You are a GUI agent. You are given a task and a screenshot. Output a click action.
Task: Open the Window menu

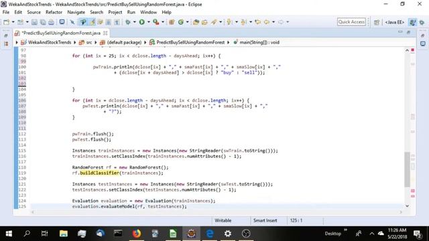tap(148, 12)
